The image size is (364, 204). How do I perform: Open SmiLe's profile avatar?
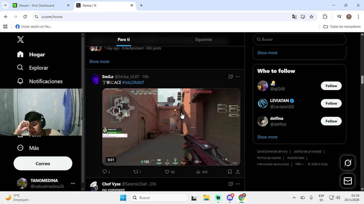point(95,79)
